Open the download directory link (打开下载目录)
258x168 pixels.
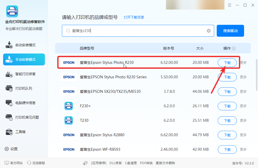pyautogui.click(x=134, y=17)
